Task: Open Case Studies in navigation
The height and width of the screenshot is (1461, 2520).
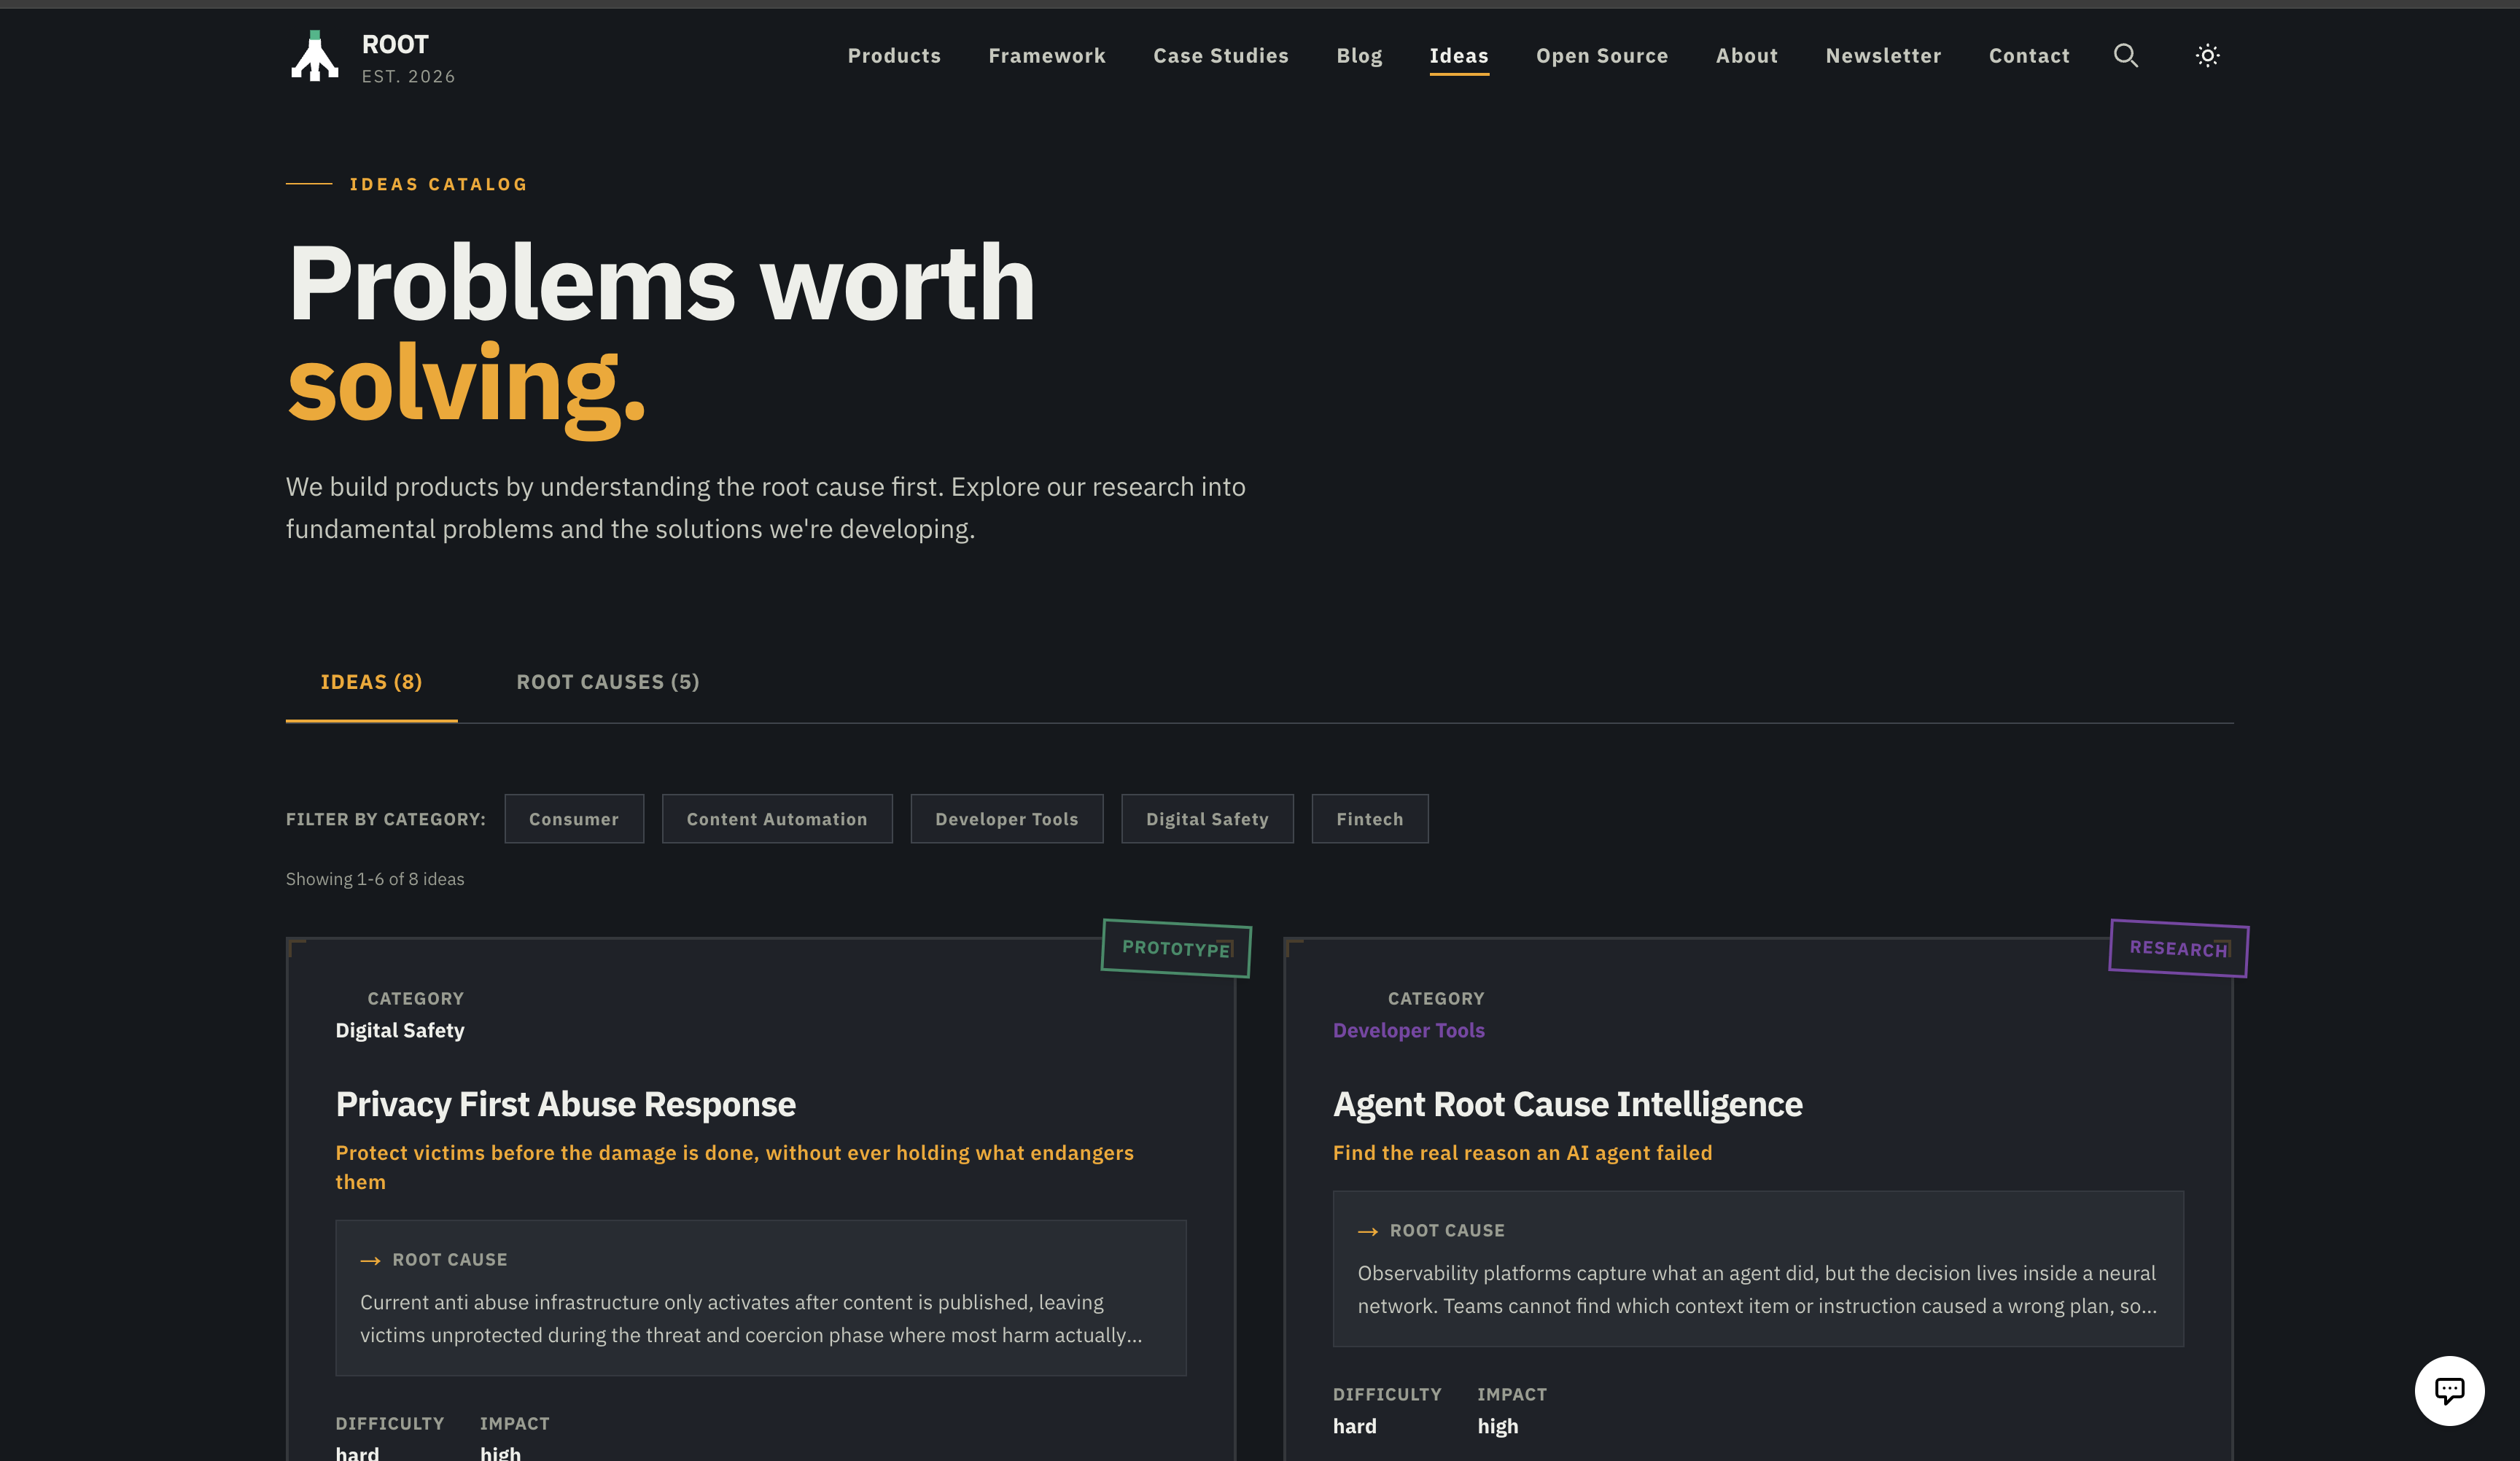Action: point(1220,56)
